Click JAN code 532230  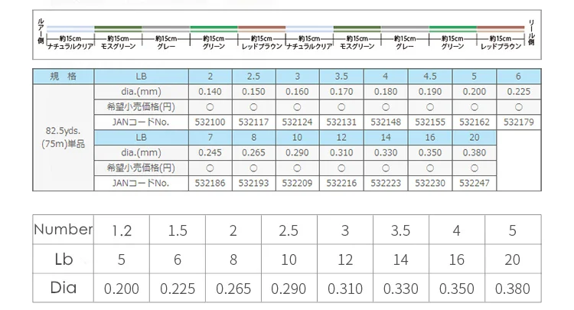coord(430,183)
